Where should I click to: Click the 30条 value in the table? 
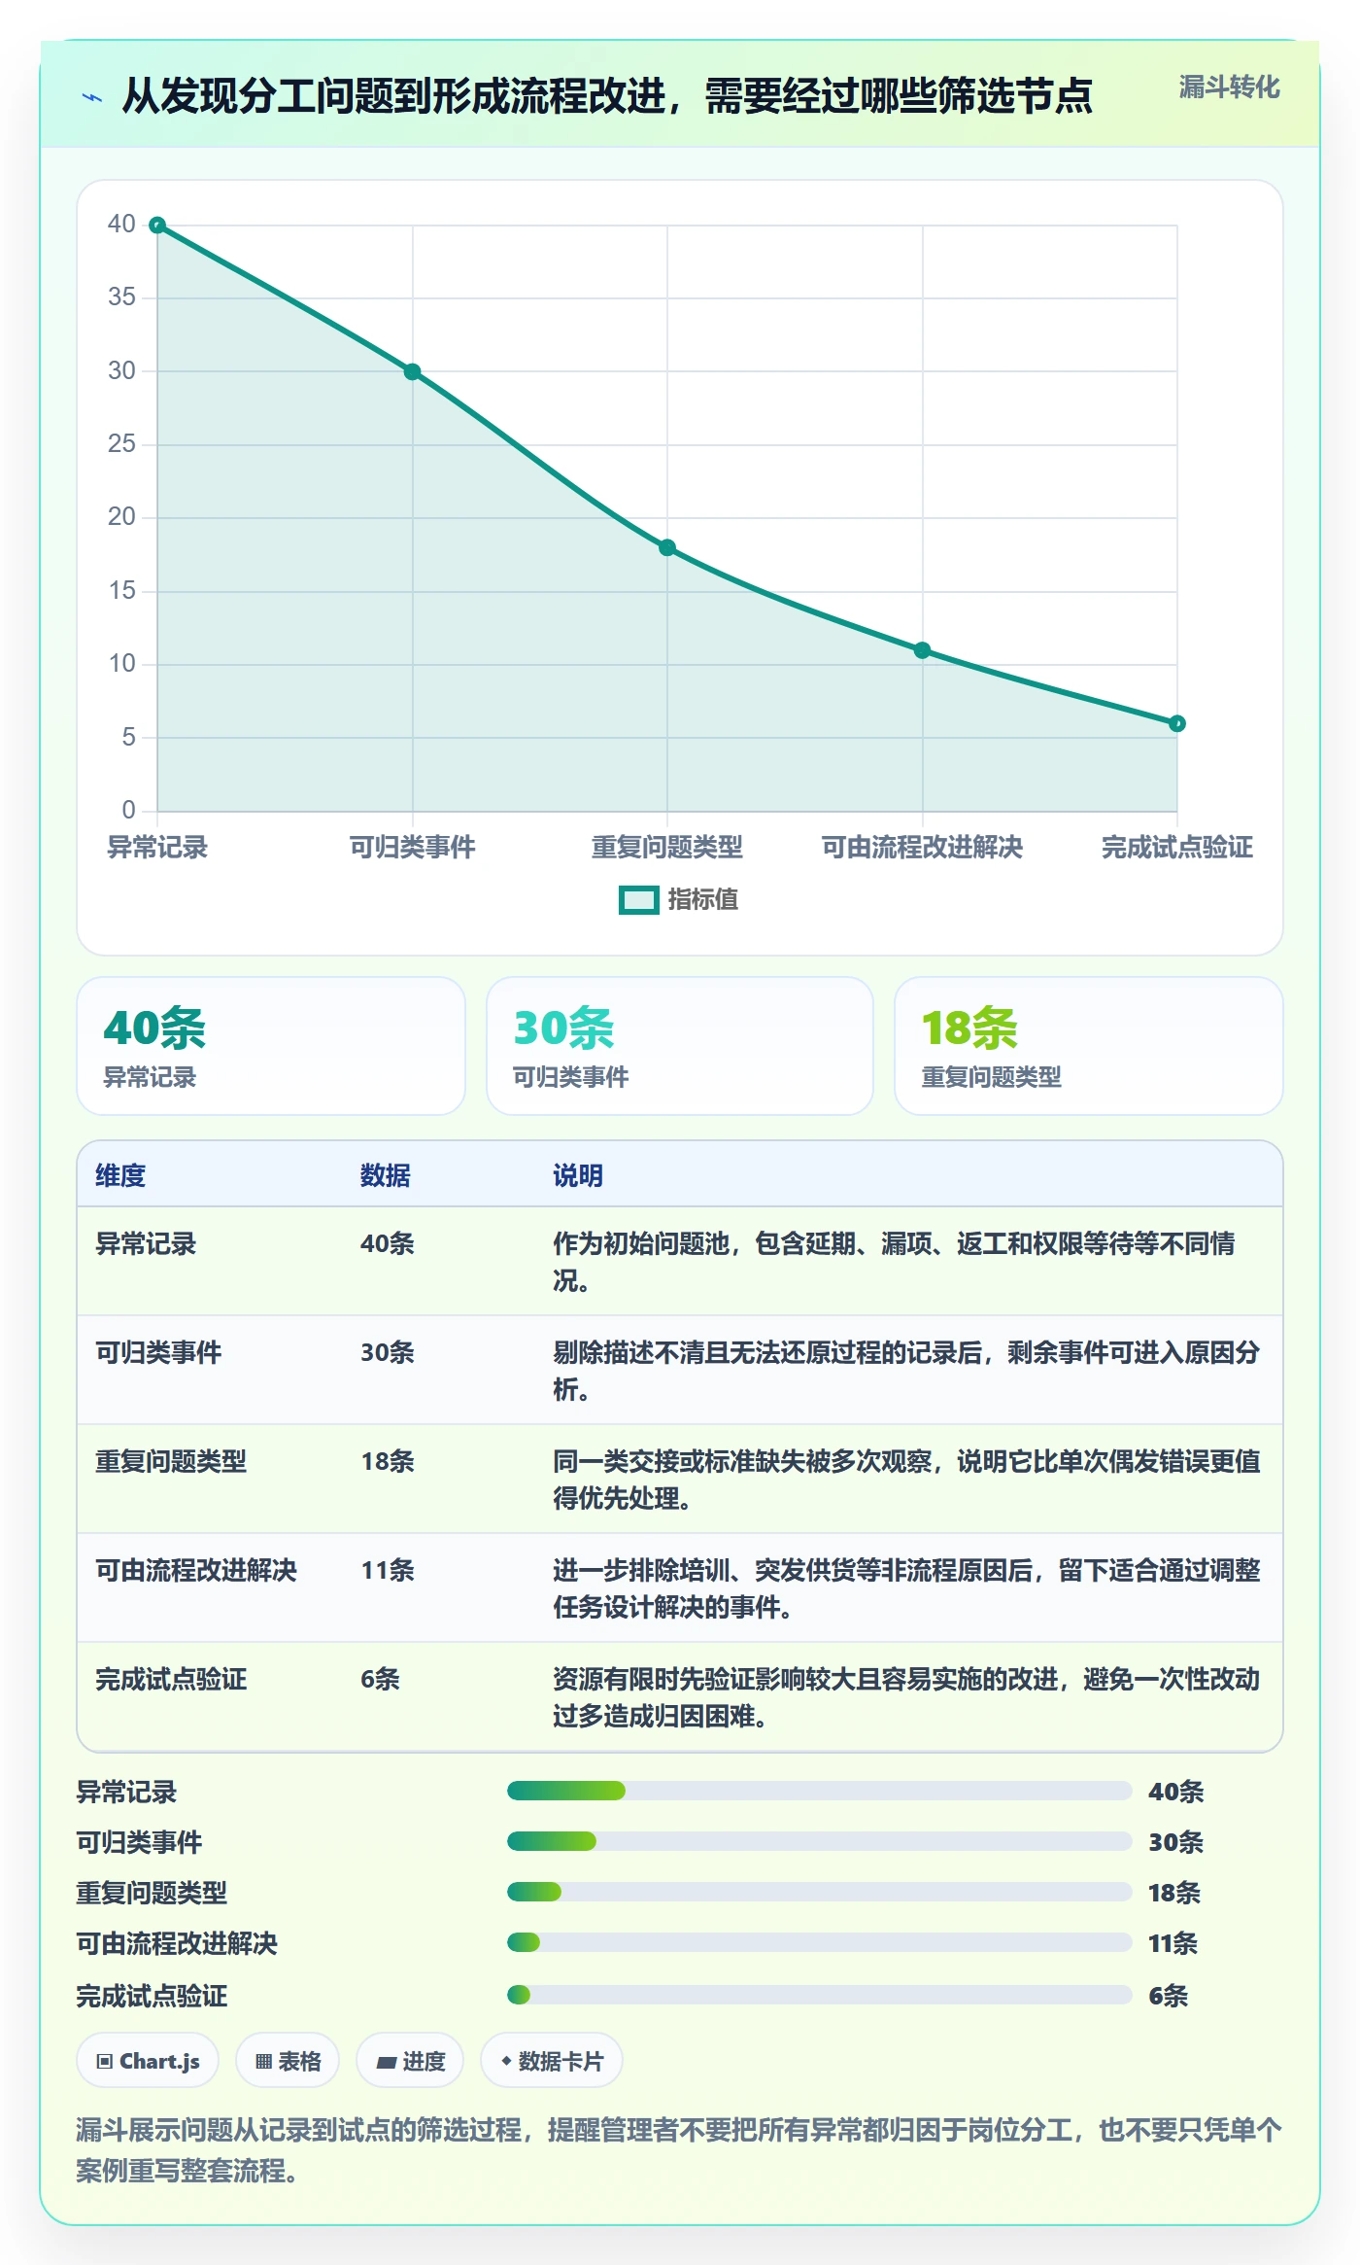point(388,1352)
